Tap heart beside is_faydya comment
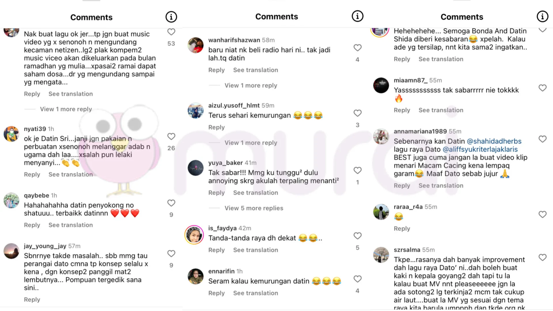Screen dimensions: 553x311 coord(357,236)
